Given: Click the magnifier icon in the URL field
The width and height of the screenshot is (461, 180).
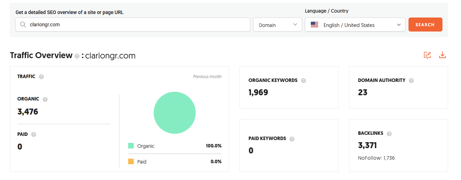Looking at the screenshot, I should (x=23, y=25).
